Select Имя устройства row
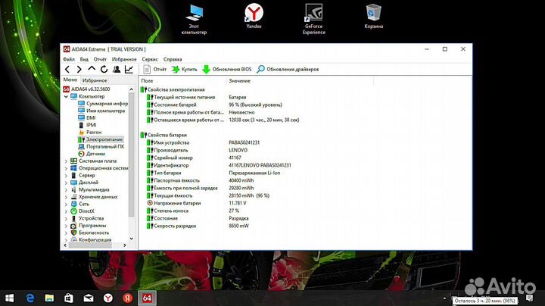The width and height of the screenshot is (545, 306). (x=203, y=142)
